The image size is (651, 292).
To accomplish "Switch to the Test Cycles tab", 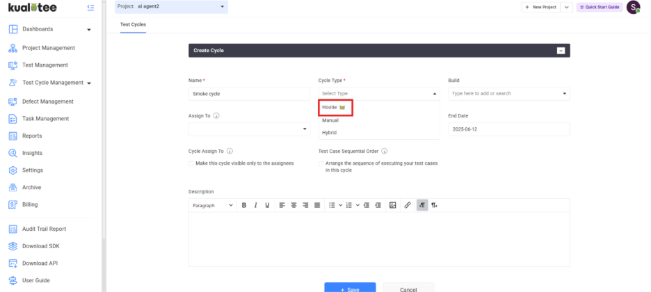I will pyautogui.click(x=133, y=24).
